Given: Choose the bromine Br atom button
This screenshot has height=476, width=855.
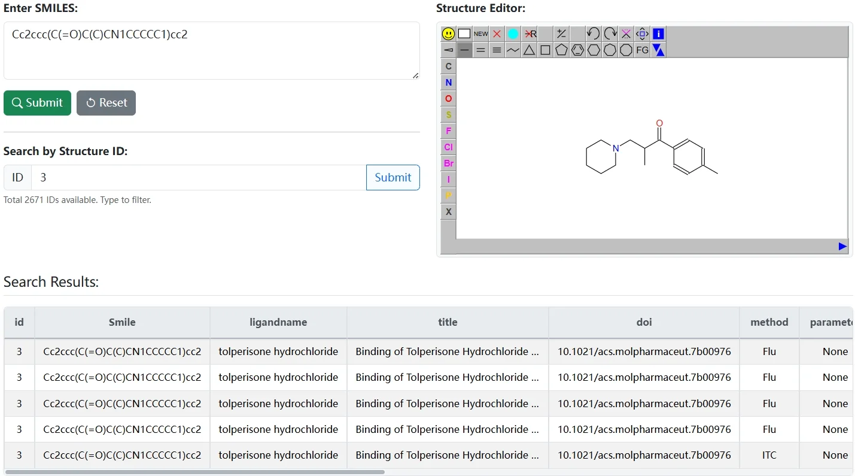Looking at the screenshot, I should (x=448, y=163).
